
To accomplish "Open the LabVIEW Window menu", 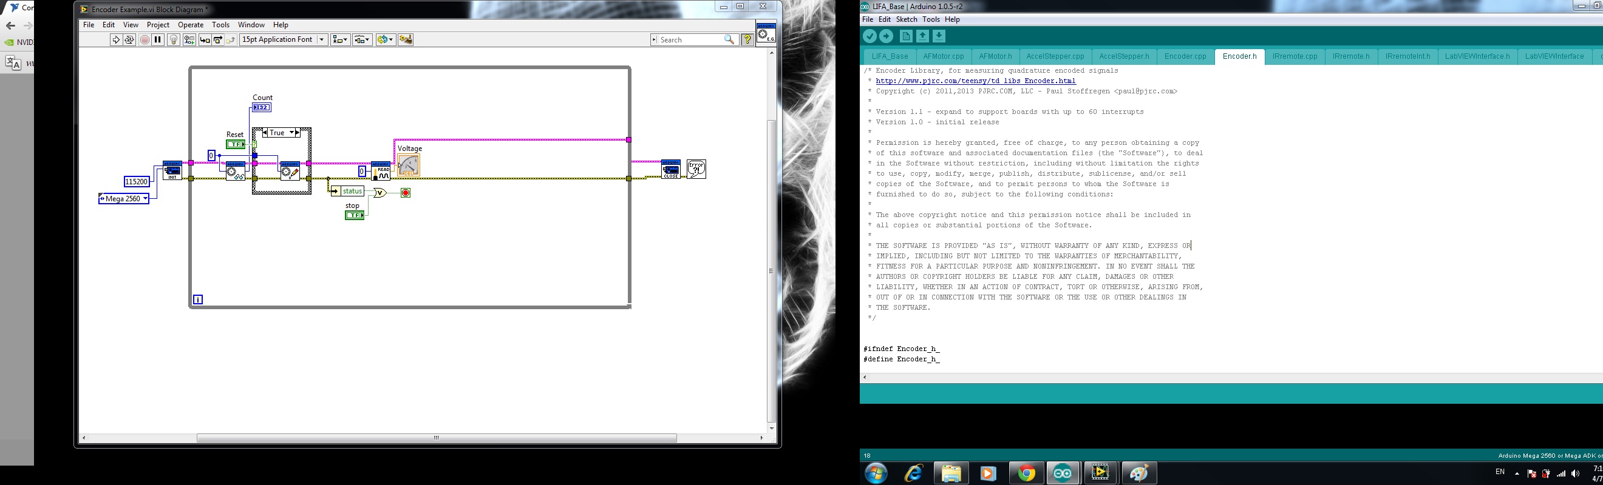I will 251,25.
